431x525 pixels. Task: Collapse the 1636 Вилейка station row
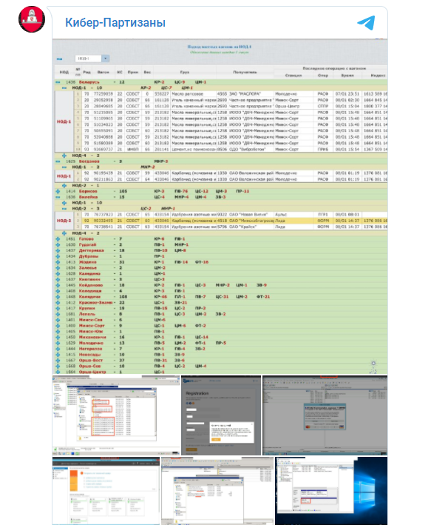click(x=58, y=197)
